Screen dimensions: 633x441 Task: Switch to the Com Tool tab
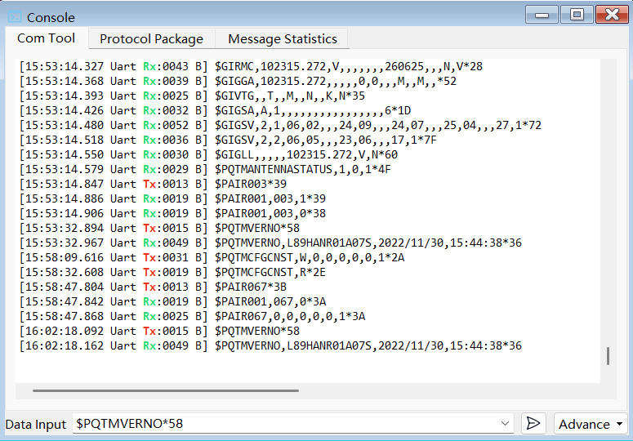(47, 38)
